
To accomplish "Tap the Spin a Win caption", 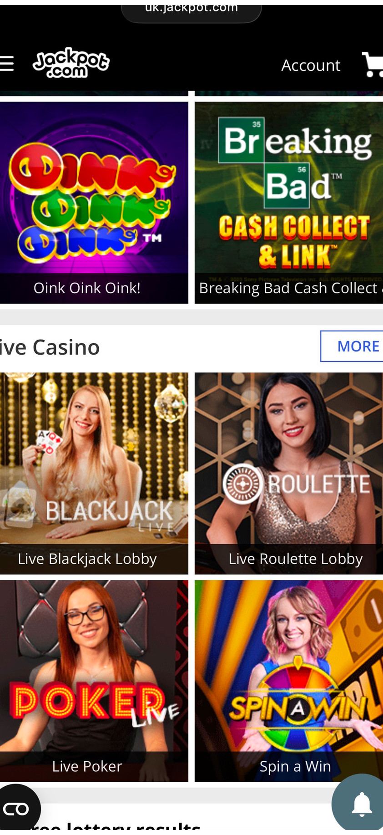I will pos(295,766).
